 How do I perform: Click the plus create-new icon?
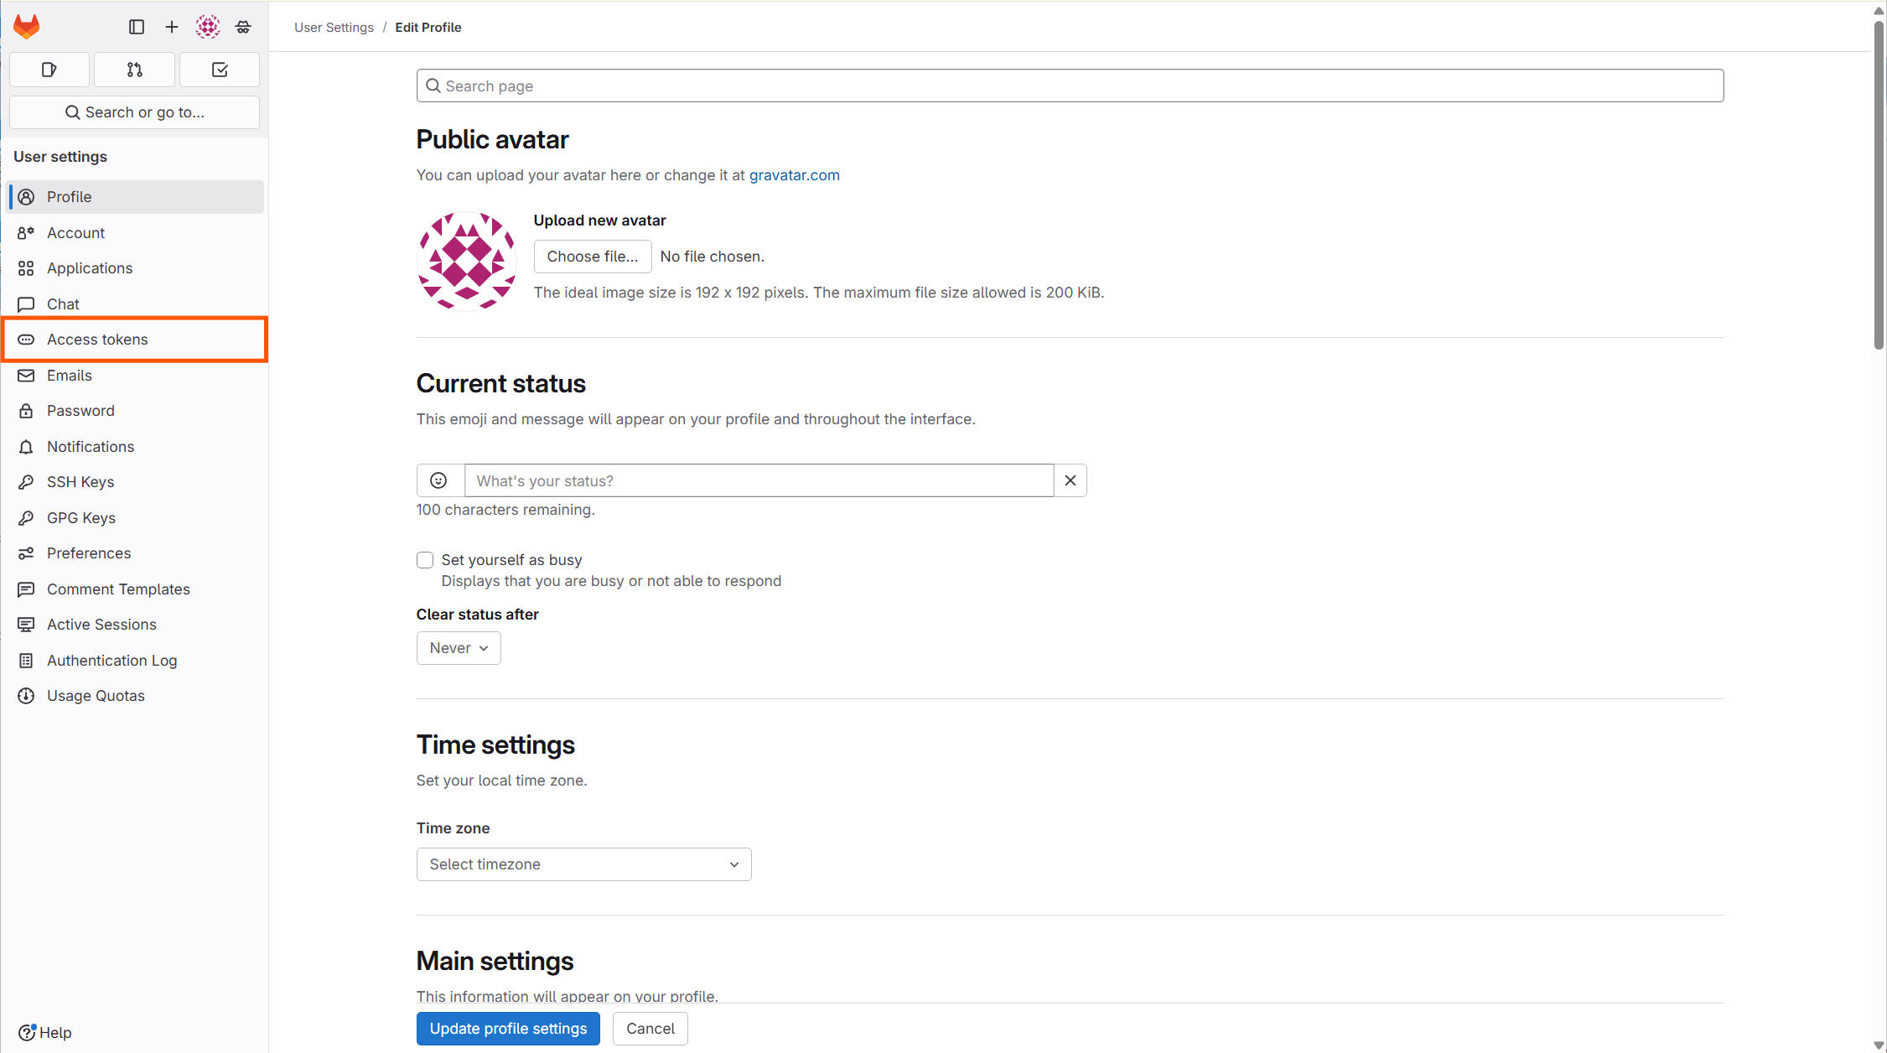172,27
